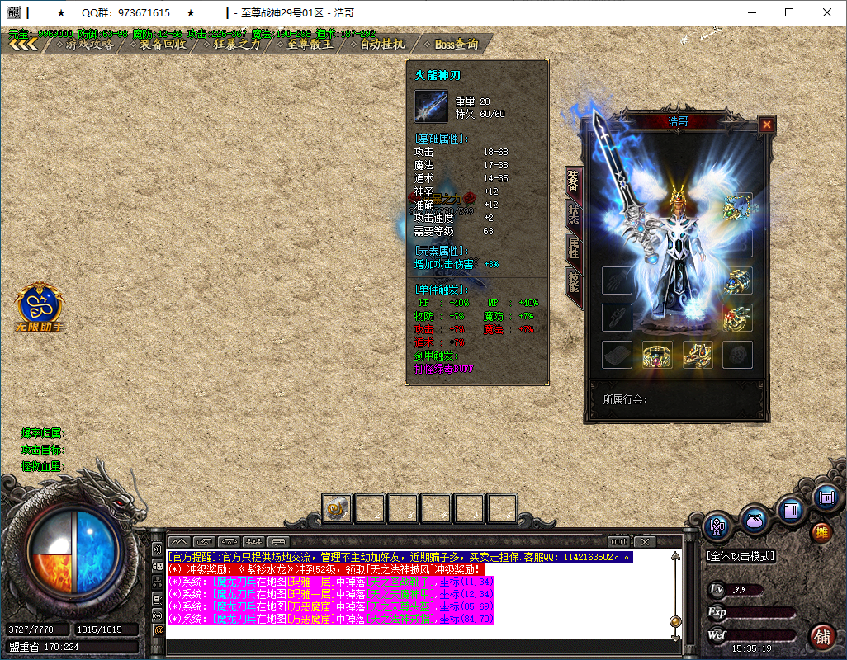Image resolution: width=847 pixels, height=660 pixels.
Task: Click the chat scrollbar down arrow
Action: (x=675, y=637)
